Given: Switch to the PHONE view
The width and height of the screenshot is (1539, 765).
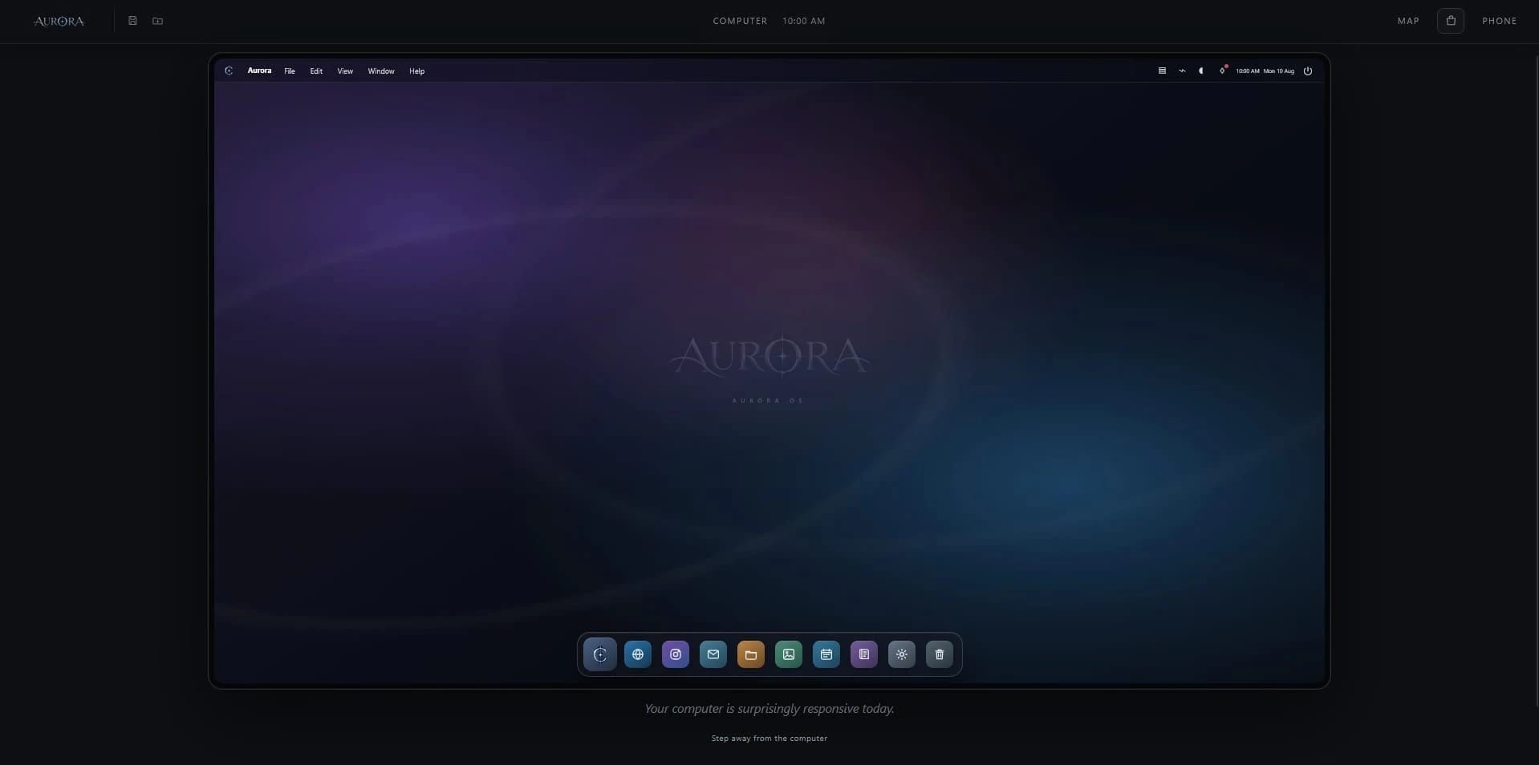Looking at the screenshot, I should [x=1500, y=21].
